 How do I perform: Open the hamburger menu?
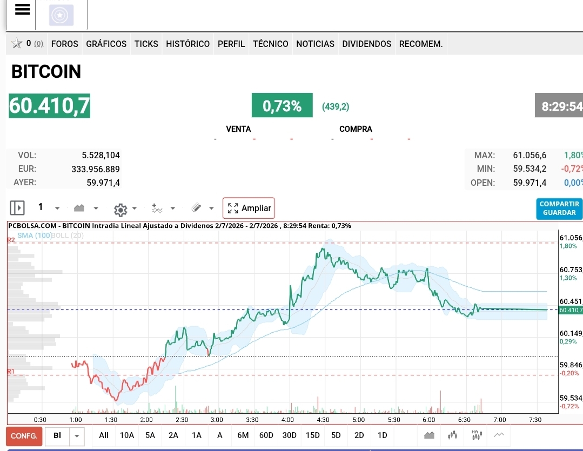pos(22,9)
